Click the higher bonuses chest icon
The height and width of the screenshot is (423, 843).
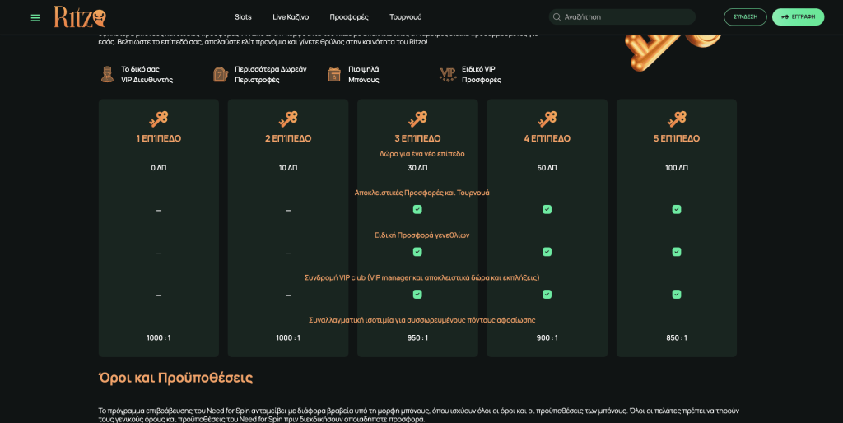[x=333, y=75]
